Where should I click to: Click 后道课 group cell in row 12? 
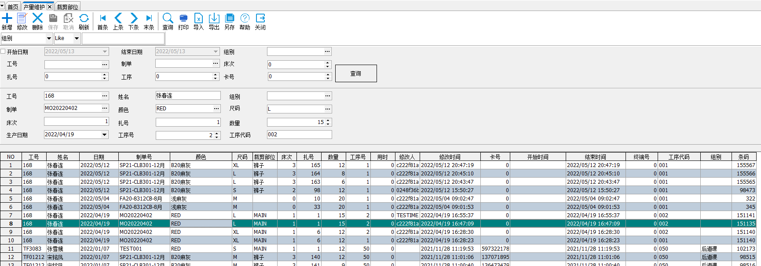tap(716, 257)
